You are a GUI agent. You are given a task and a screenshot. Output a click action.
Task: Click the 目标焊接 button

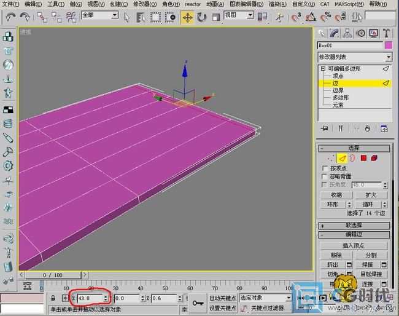371,274
